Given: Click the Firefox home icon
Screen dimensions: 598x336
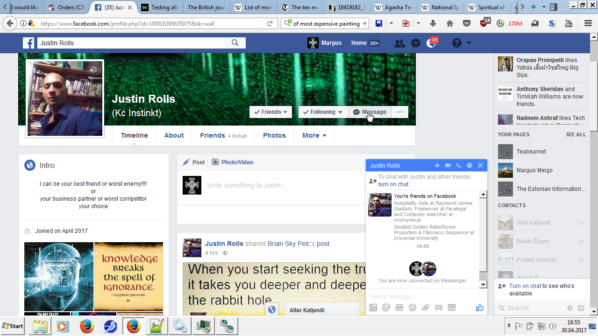Looking at the screenshot, I should click(450, 23).
